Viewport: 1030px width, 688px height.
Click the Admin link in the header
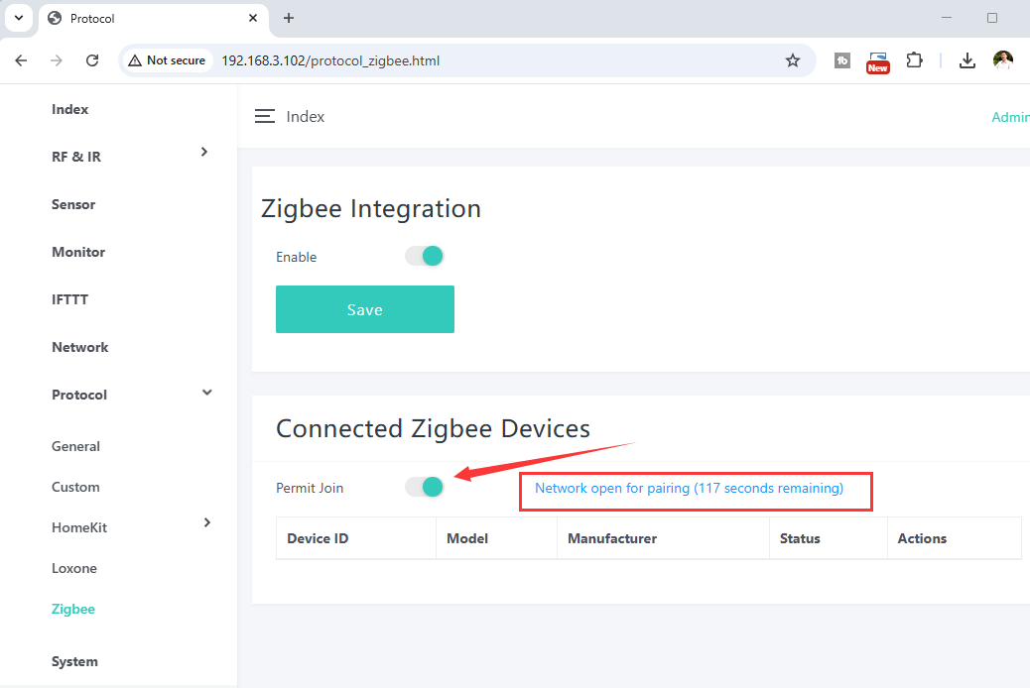click(x=1010, y=117)
